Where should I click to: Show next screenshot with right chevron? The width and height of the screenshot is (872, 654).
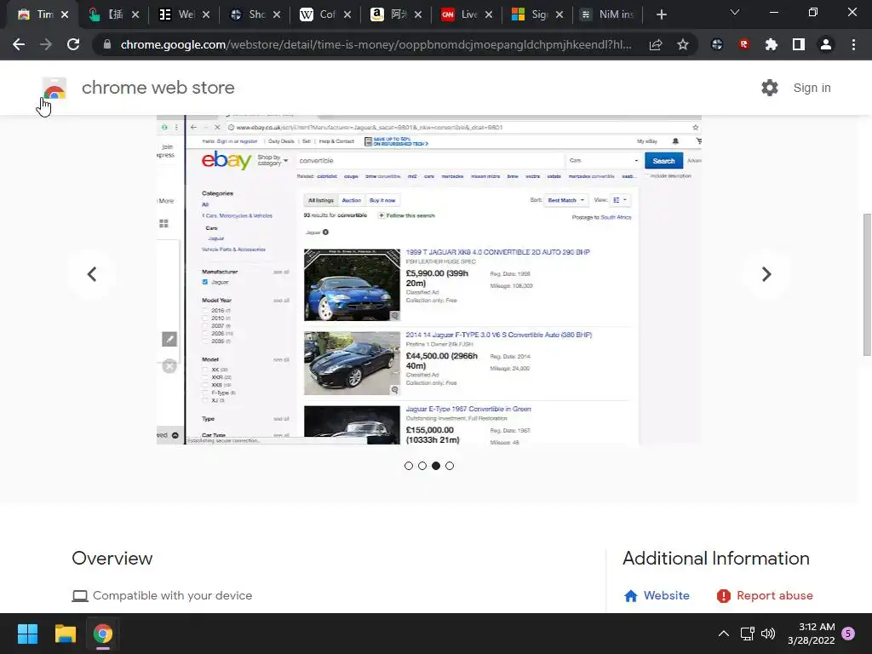click(766, 274)
